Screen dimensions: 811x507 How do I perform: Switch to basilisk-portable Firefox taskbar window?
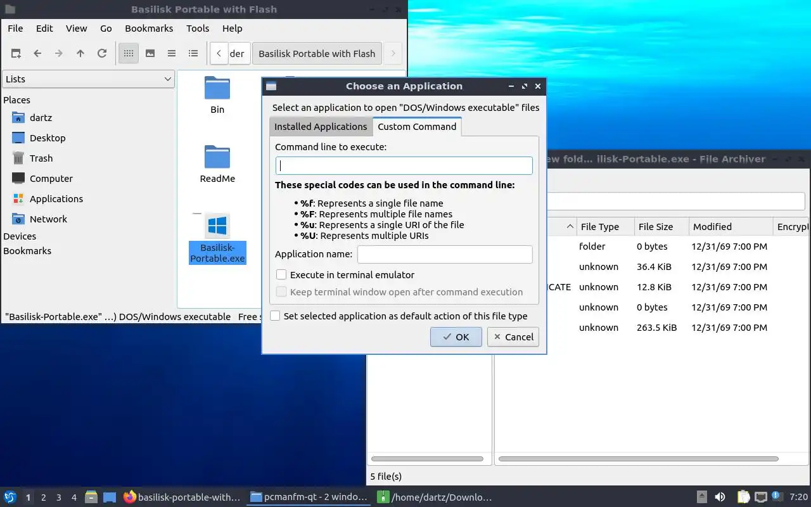click(182, 497)
